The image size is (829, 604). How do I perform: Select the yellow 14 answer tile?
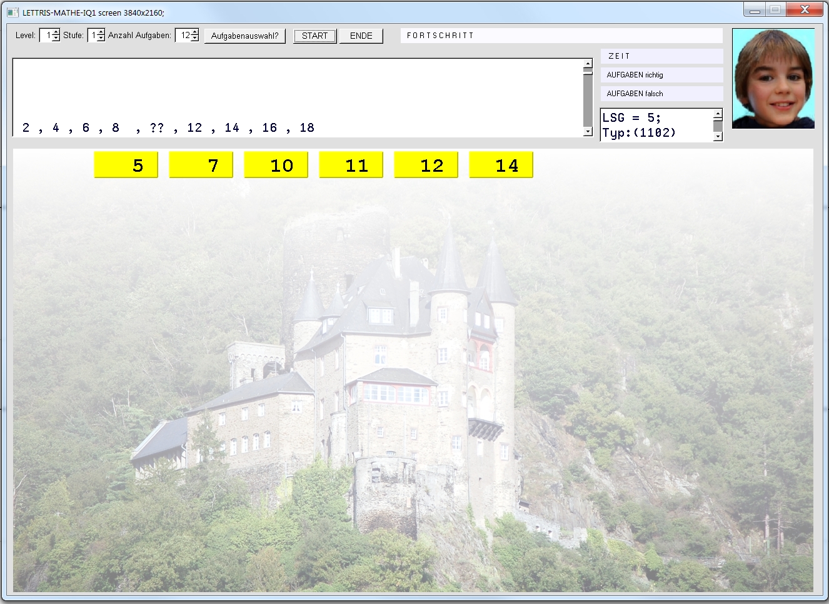coord(501,165)
